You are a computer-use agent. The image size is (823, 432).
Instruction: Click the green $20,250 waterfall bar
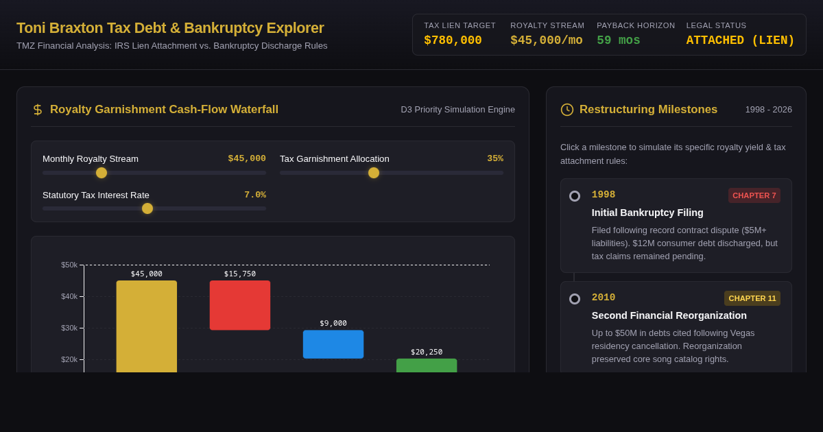coord(427,365)
